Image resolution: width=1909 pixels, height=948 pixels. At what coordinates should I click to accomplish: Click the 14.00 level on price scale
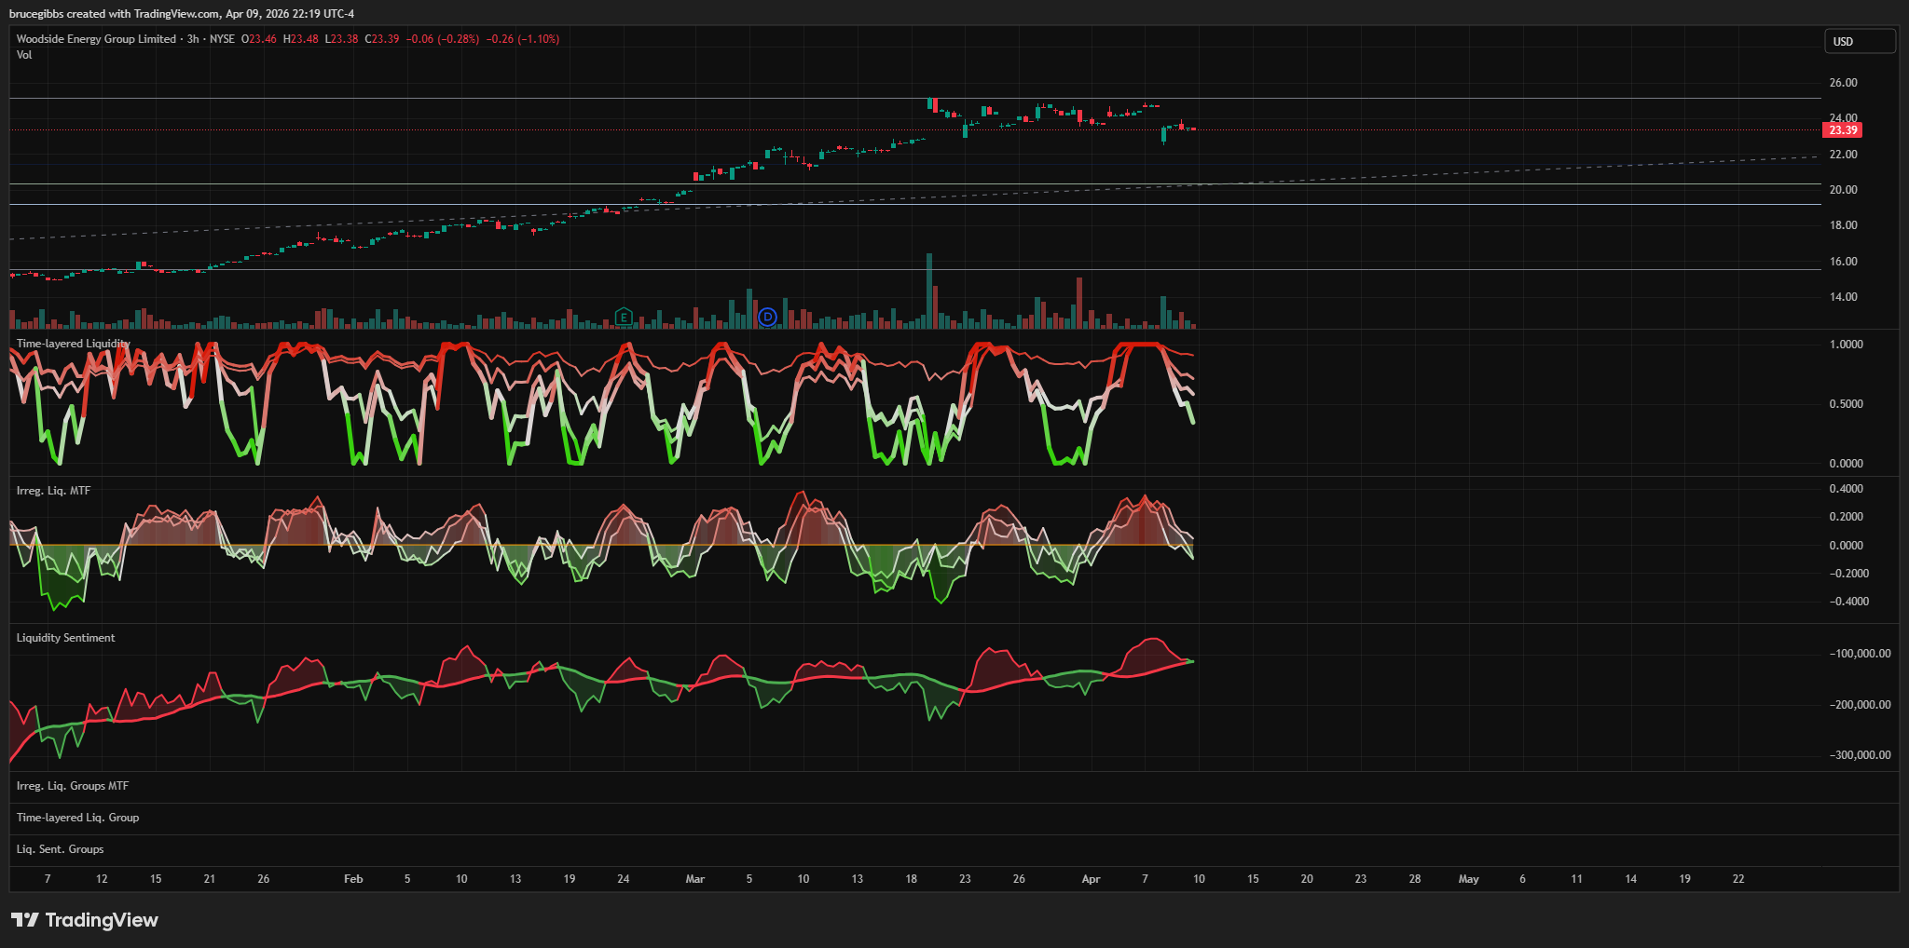tap(1843, 297)
